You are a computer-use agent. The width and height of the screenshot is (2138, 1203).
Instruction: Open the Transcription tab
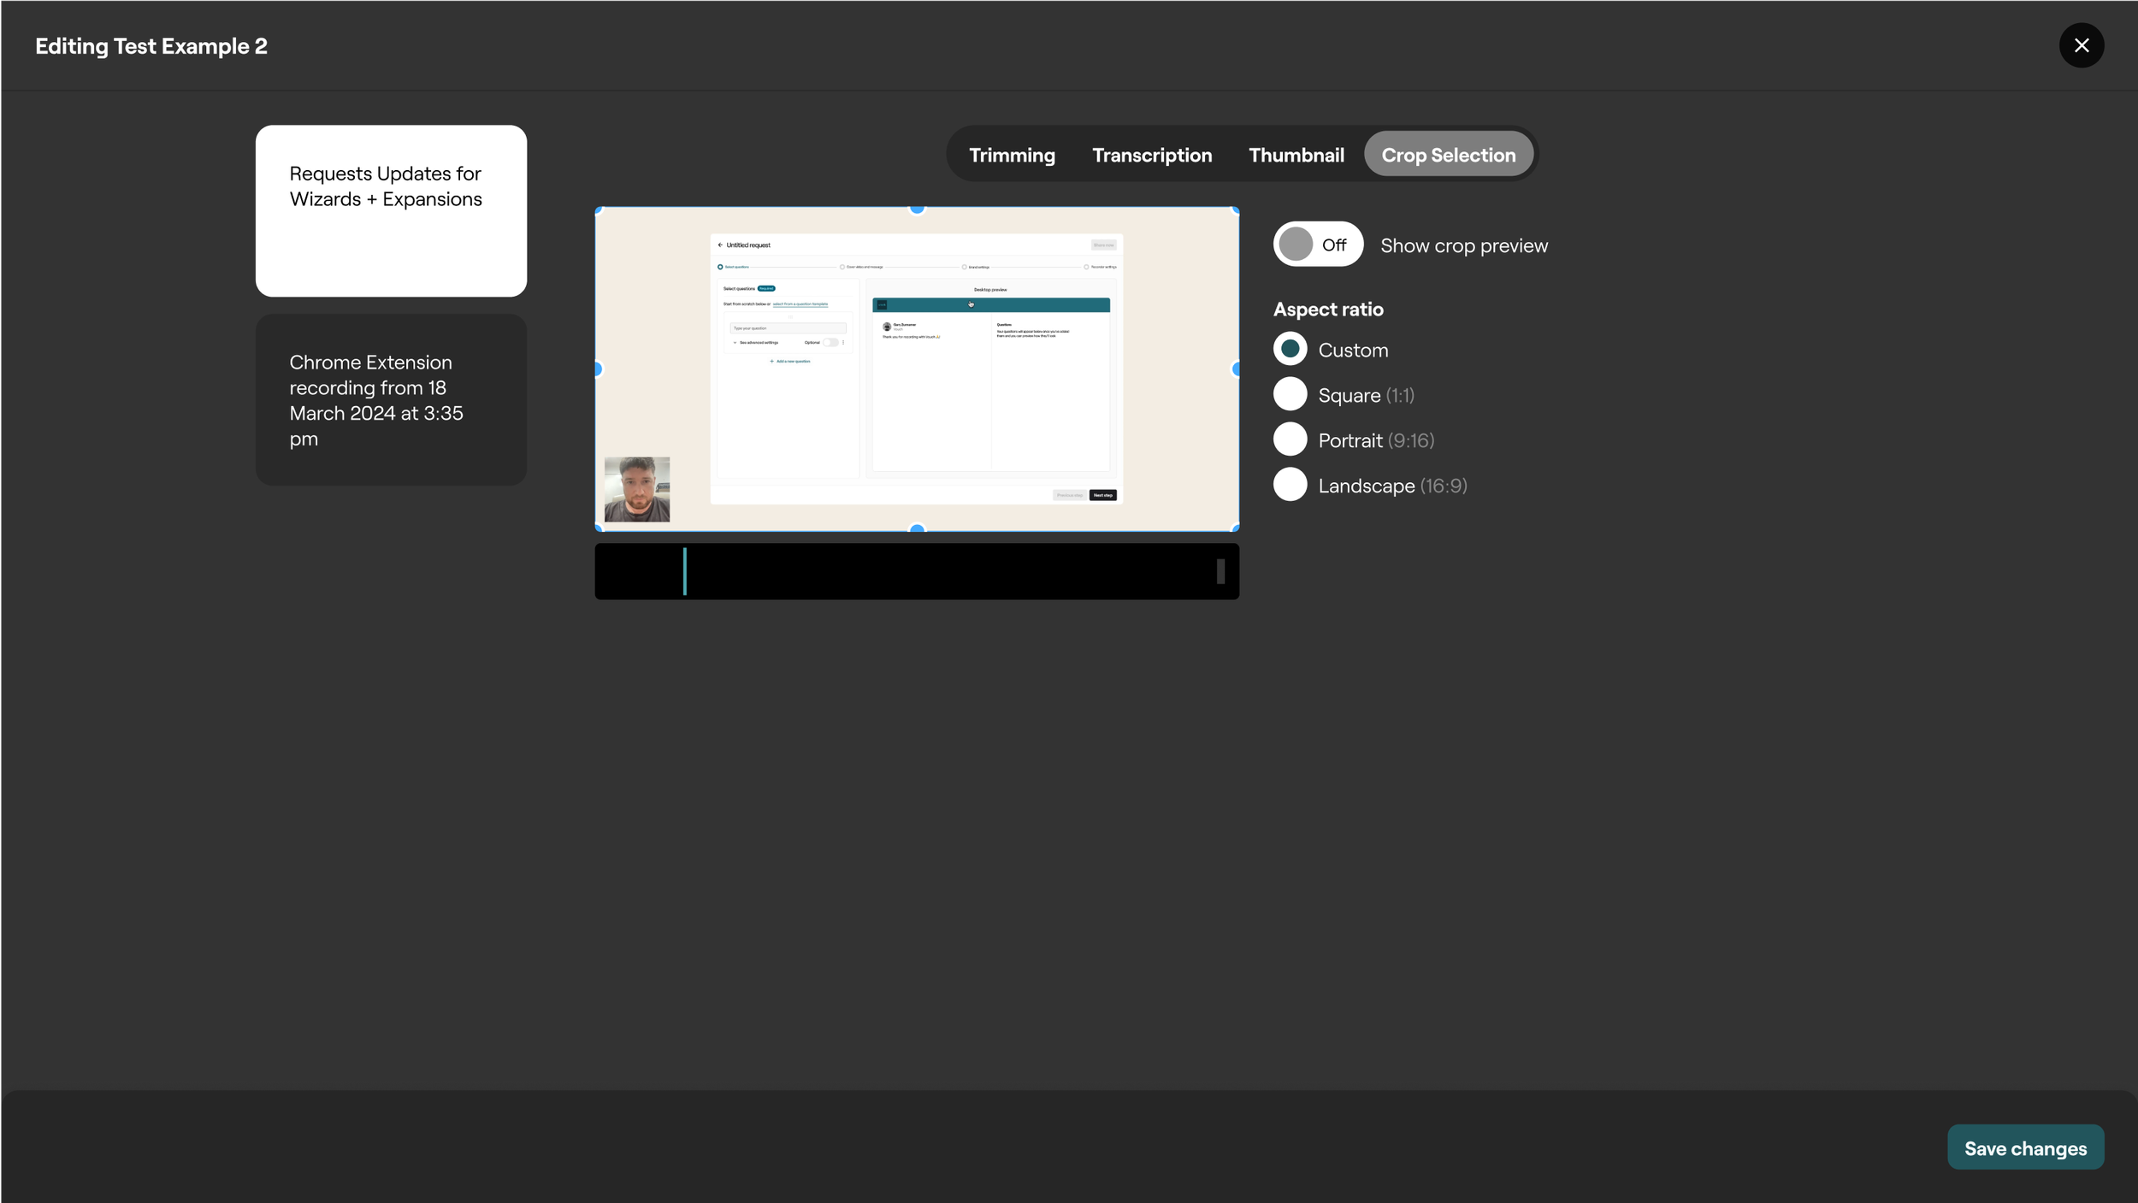[1151, 155]
